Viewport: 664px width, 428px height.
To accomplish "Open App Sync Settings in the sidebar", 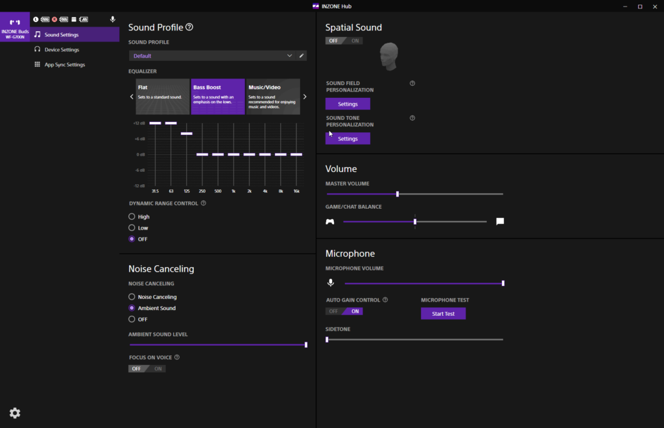I will click(x=64, y=65).
